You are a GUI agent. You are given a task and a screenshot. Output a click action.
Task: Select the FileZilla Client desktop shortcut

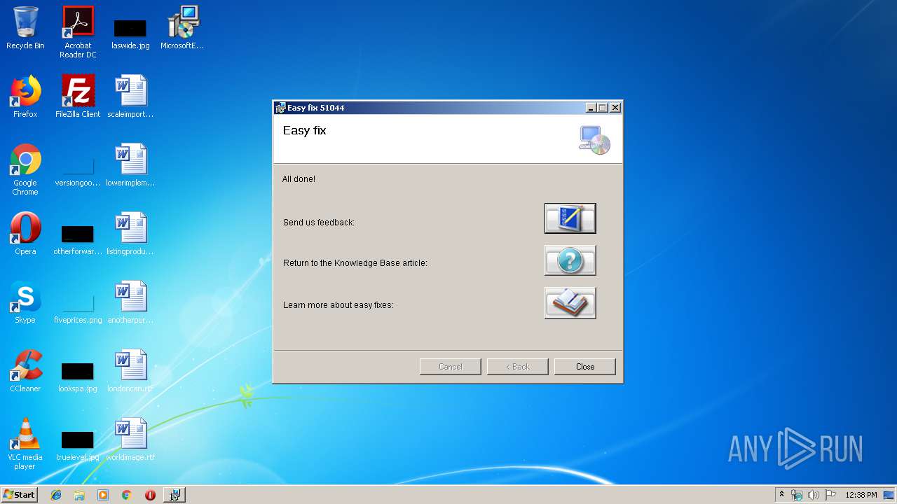click(78, 97)
